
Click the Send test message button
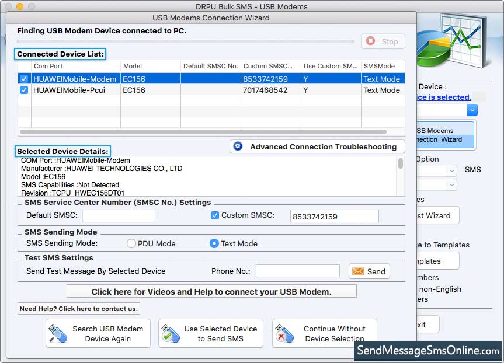(x=369, y=271)
